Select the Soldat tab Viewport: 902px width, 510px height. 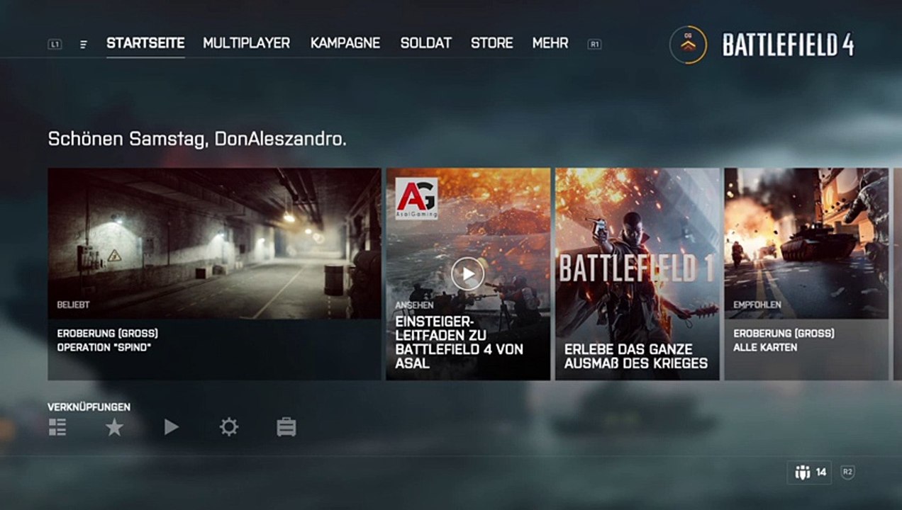tap(425, 43)
